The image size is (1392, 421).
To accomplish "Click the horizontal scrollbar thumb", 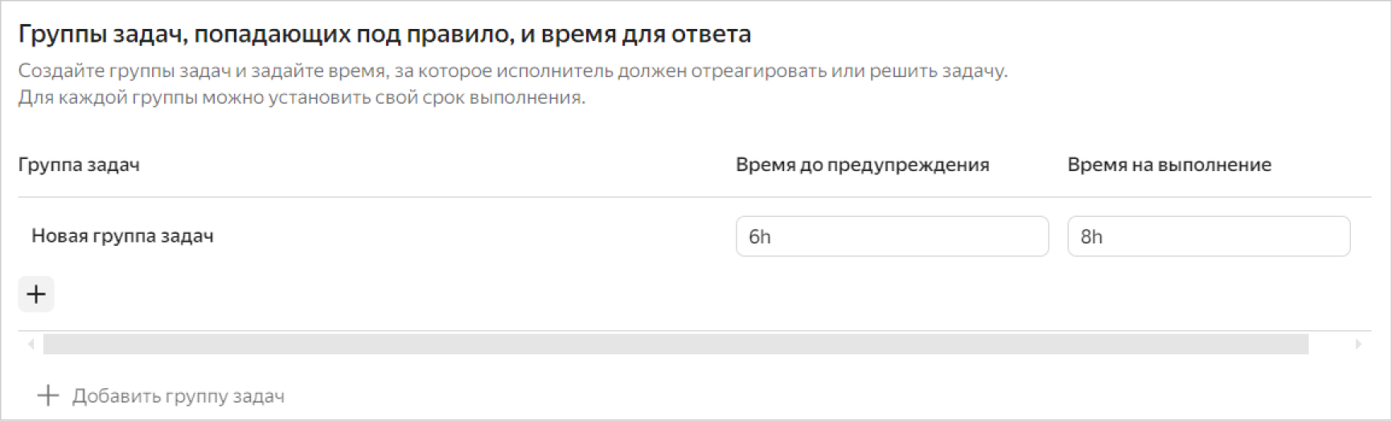I will (675, 344).
